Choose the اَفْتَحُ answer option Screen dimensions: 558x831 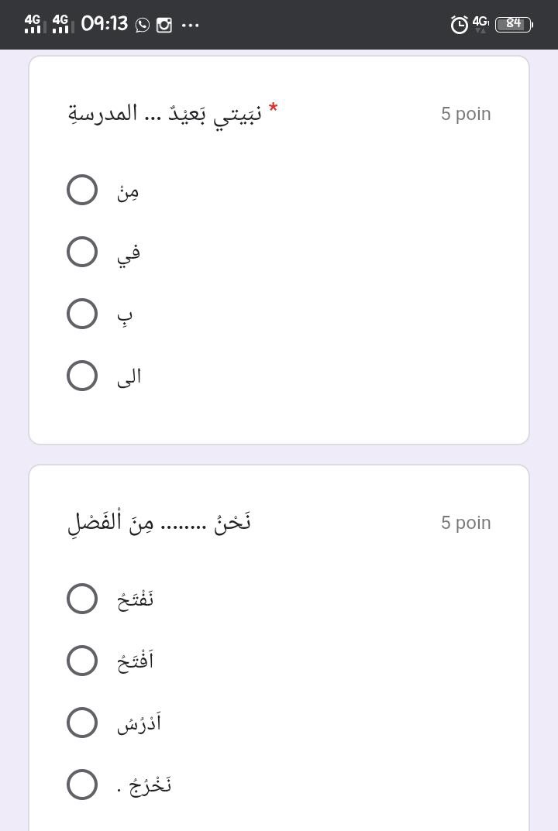[82, 661]
